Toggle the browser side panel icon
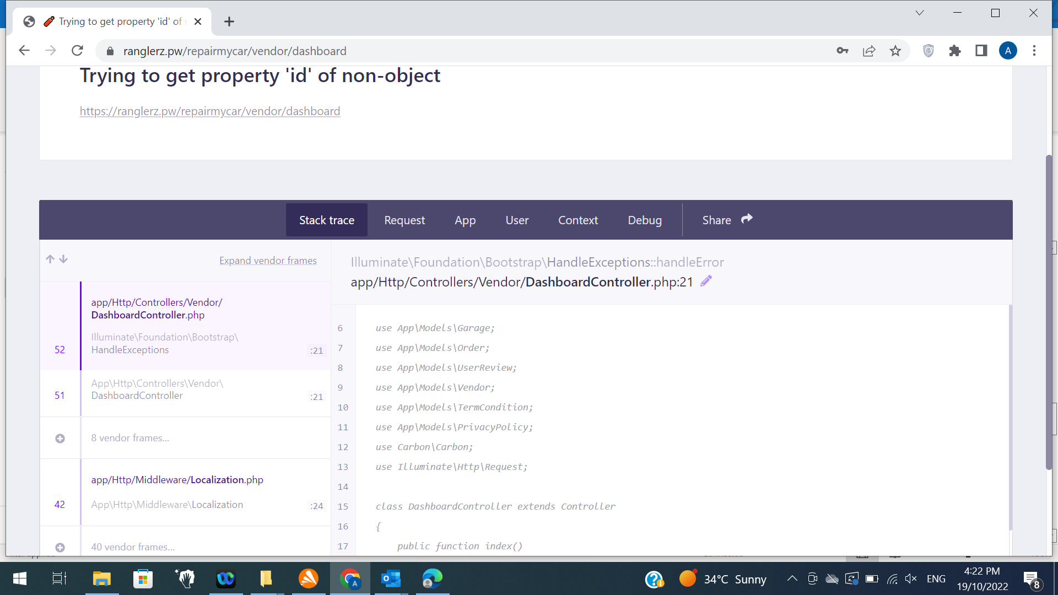Viewport: 1058px width, 595px height. point(981,51)
